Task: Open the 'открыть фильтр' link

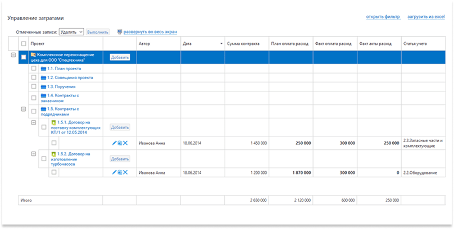Action: click(383, 17)
